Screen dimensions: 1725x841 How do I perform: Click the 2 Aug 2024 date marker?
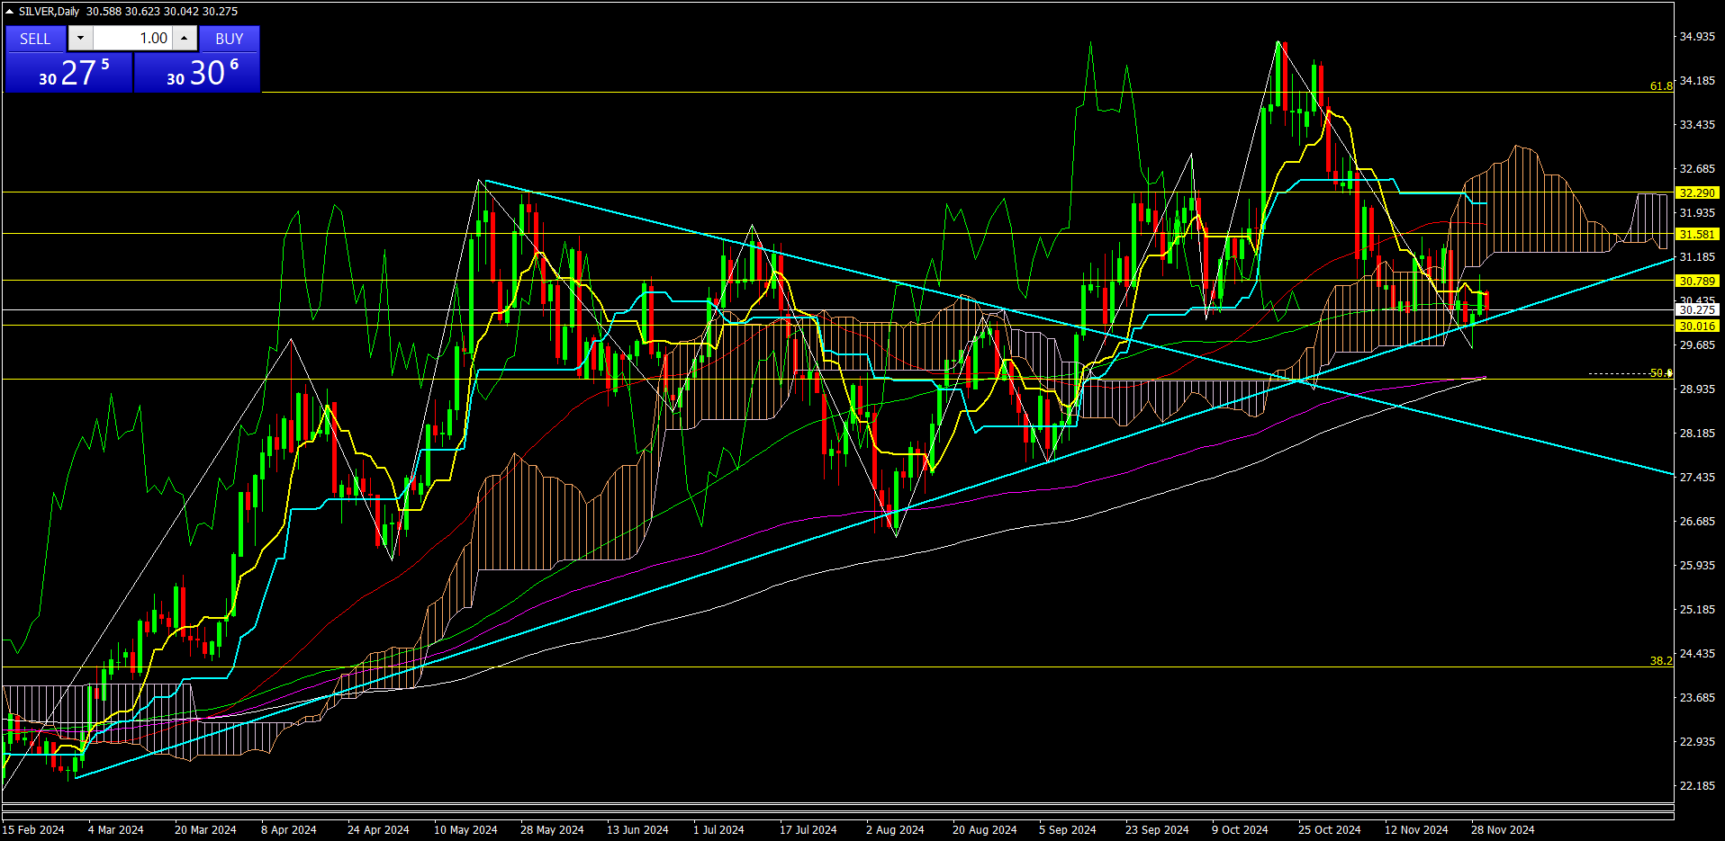(895, 829)
